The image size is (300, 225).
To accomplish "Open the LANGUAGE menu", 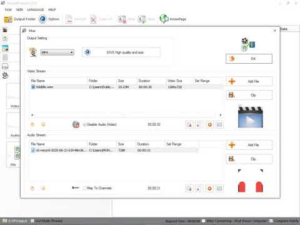I will (x=36, y=9).
